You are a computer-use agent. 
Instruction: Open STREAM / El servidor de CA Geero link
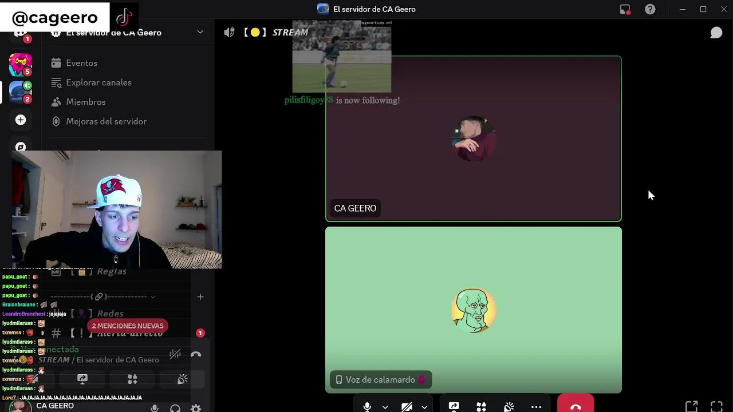click(x=98, y=360)
